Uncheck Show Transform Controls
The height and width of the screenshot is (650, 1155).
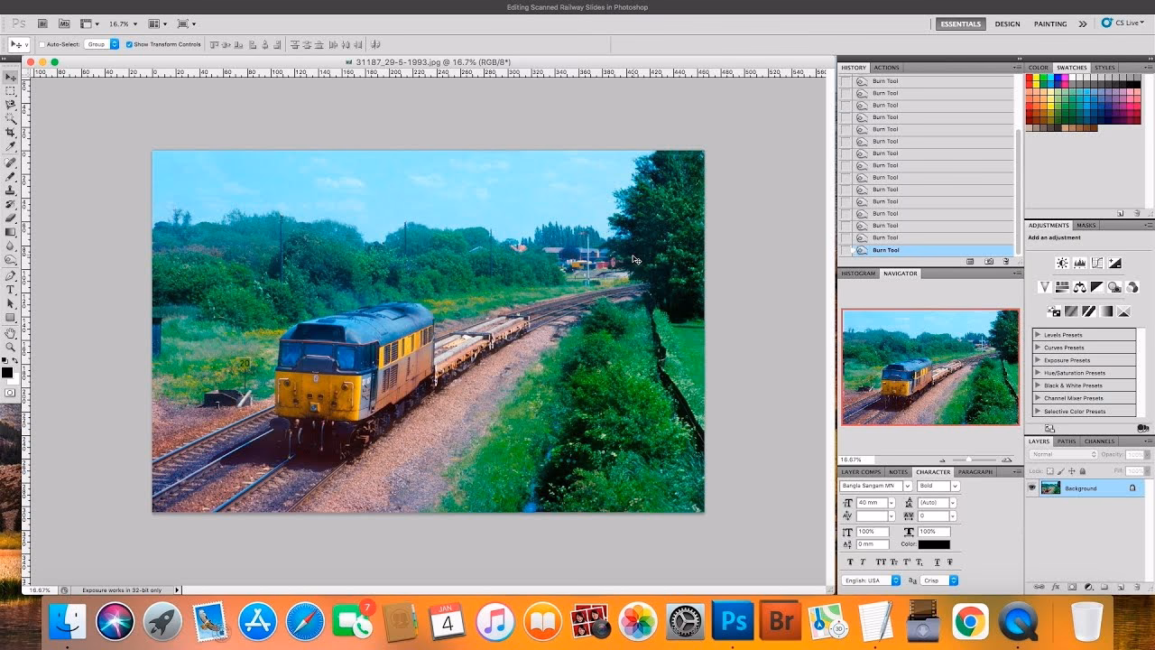point(130,44)
